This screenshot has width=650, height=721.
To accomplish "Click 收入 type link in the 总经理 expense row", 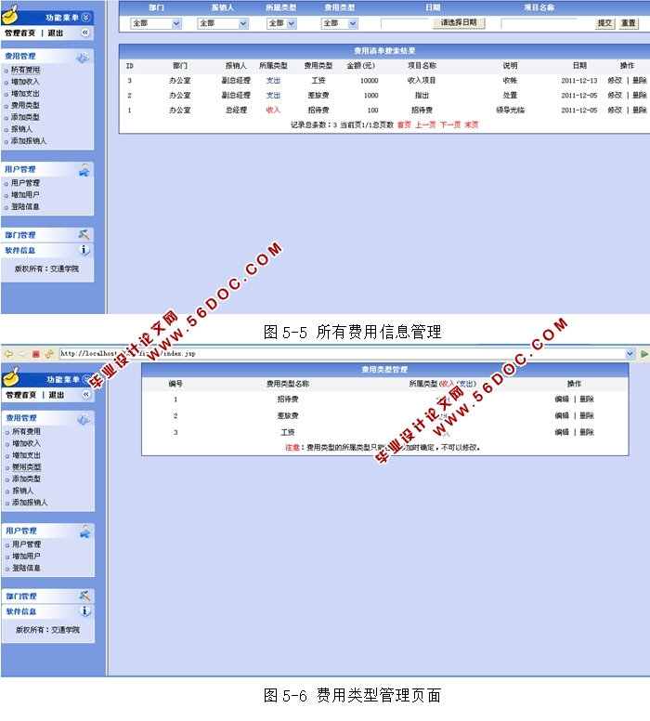I will (273, 110).
